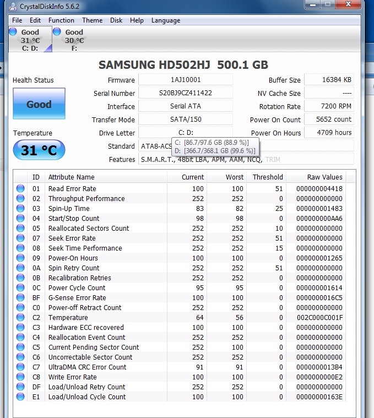This screenshot has width=374, height=418.
Task: Select raw value 000000004418
Action: click(319, 189)
